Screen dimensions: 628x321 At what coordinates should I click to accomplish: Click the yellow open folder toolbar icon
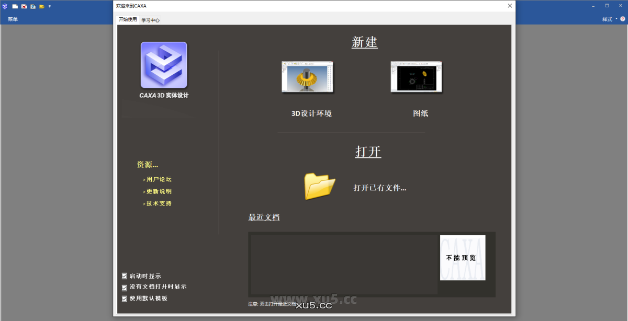[x=42, y=6]
